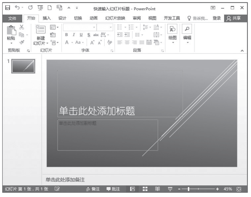This screenshot has width=251, height=197.
Task: Fit slide to current window icon
Action: pyautogui.click(x=239, y=189)
